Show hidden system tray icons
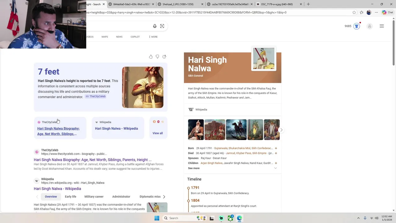 click(358, 218)
